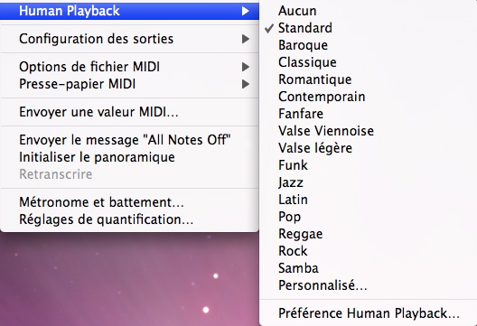
Task: Expand the Presse-papier MIDI submenu arrow
Action: (246, 84)
